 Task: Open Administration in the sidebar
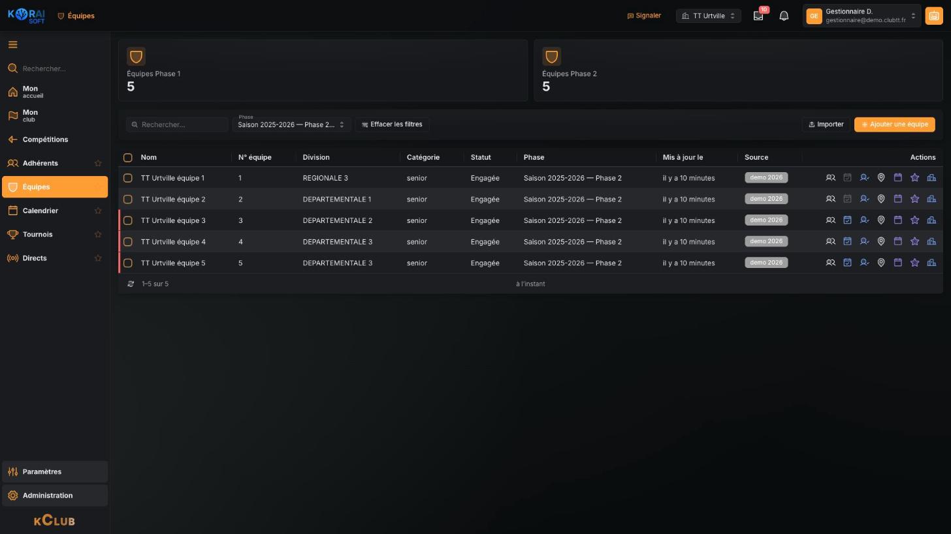click(55, 496)
